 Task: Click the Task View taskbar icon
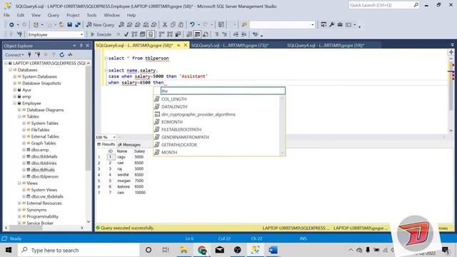(x=166, y=250)
